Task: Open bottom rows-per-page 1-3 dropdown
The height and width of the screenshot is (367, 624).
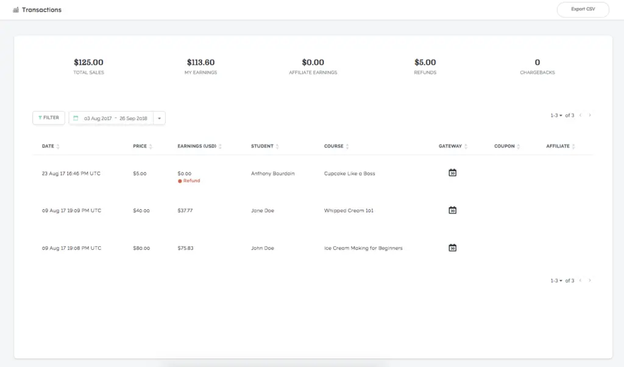Action: click(x=556, y=280)
